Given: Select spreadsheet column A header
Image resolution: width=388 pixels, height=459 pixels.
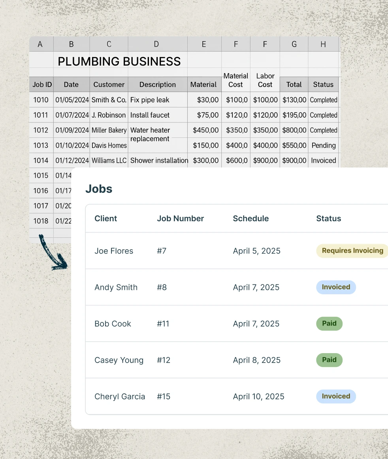Looking at the screenshot, I should tap(40, 44).
